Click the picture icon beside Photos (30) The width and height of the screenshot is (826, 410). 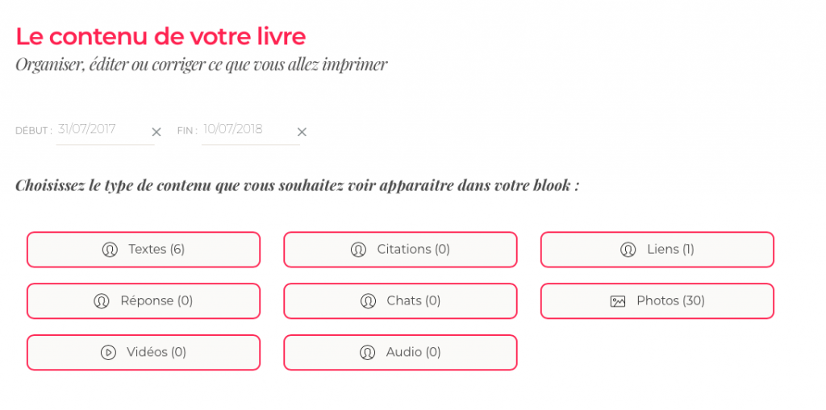(618, 301)
